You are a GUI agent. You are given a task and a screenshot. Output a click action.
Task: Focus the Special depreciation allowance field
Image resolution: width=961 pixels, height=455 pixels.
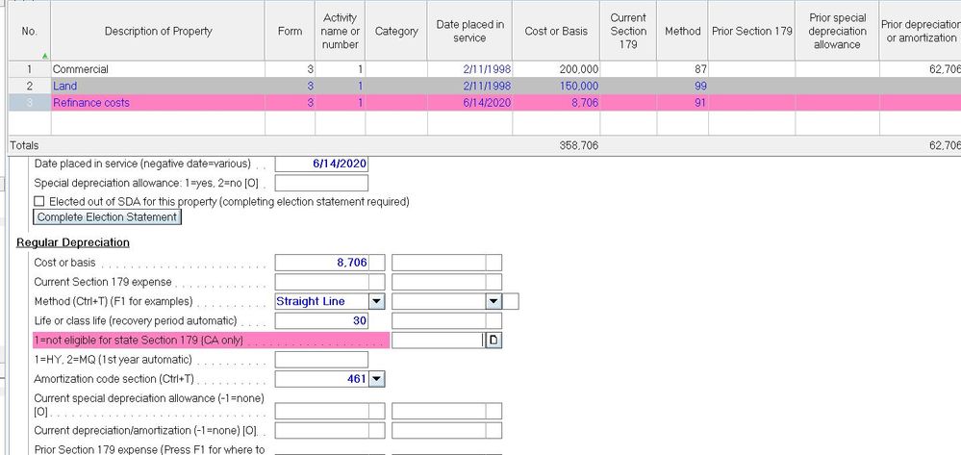pos(321,183)
